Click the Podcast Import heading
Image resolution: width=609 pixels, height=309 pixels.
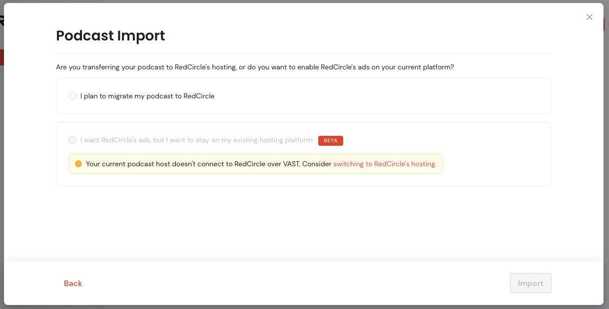110,36
